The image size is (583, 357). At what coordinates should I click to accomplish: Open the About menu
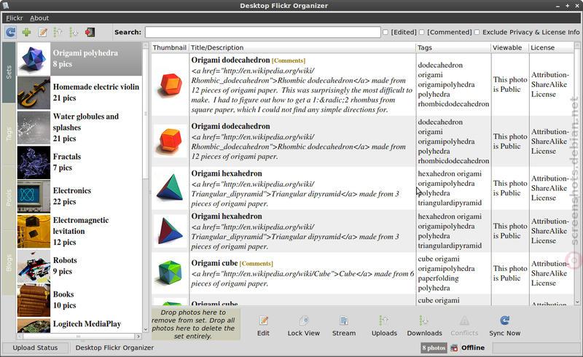coord(39,17)
